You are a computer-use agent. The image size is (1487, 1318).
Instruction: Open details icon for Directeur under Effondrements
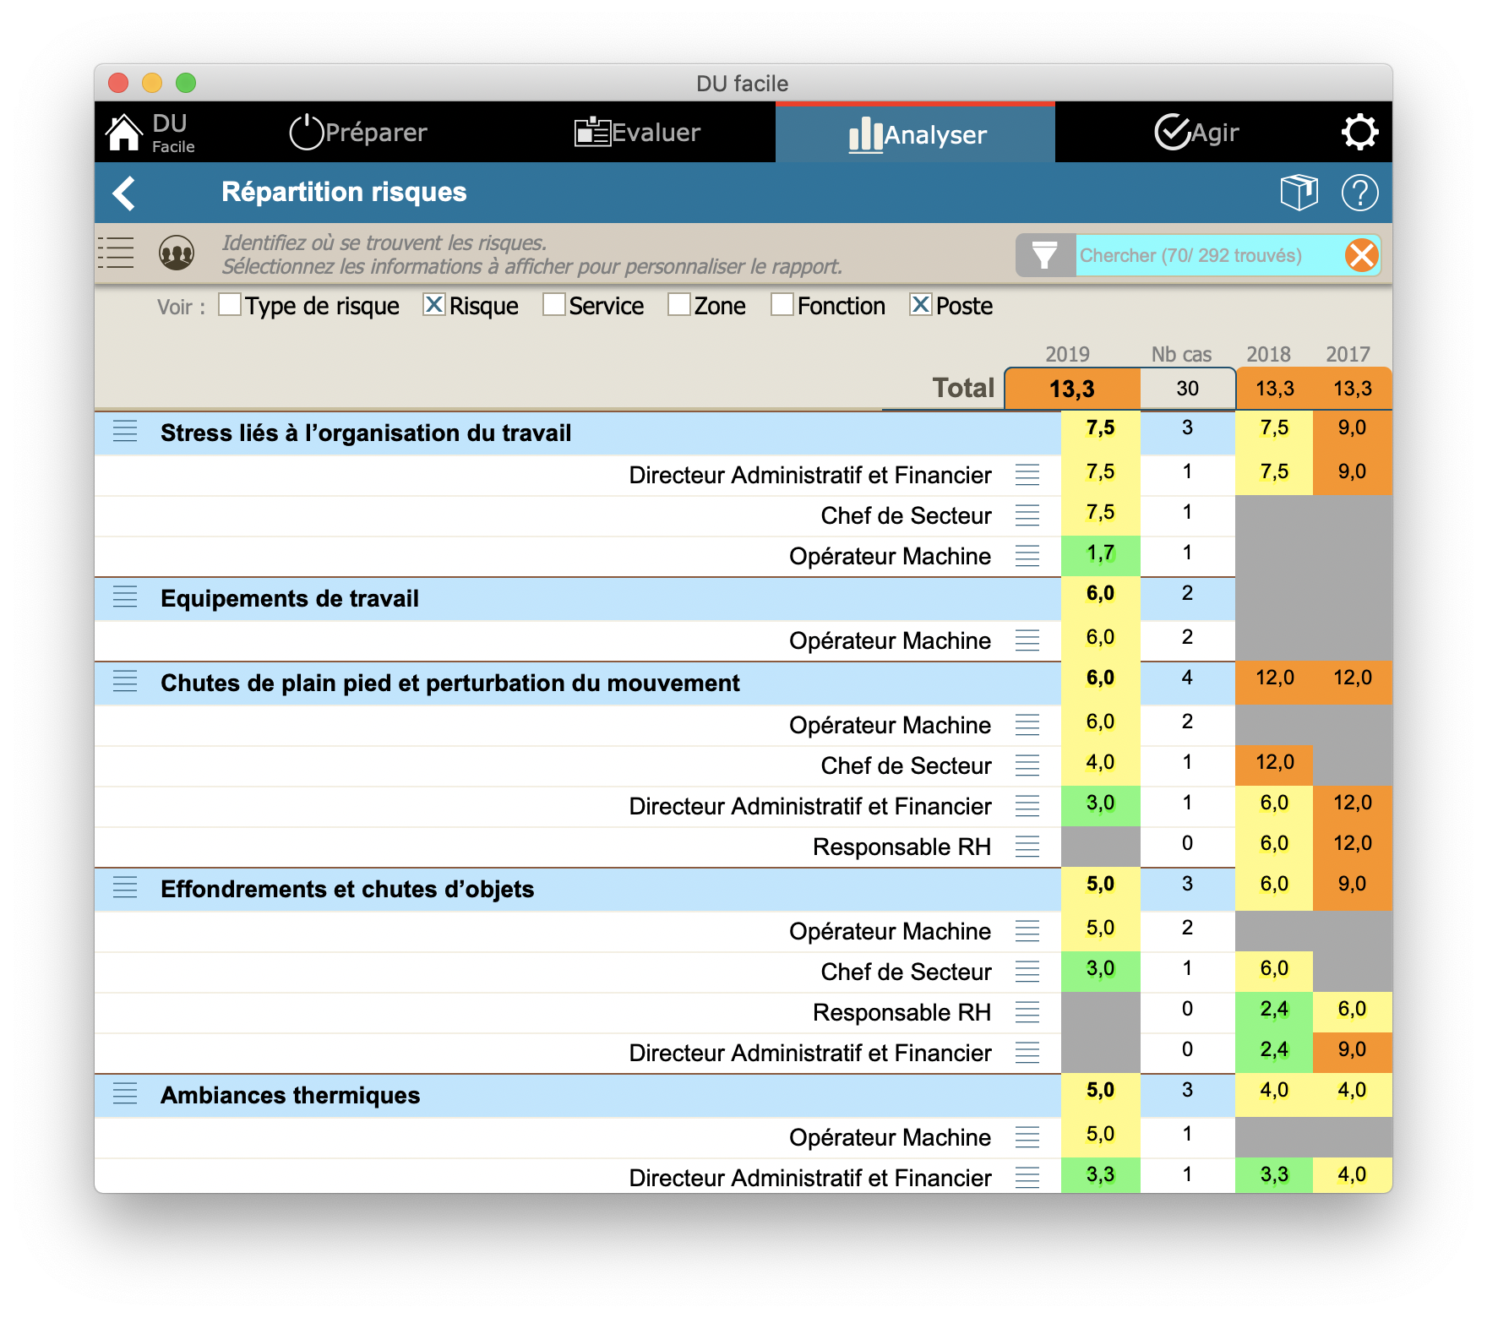pyautogui.click(x=1027, y=1053)
